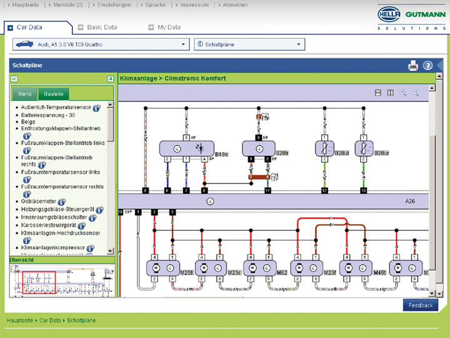Fit diagram to height
The image size is (450, 338).
click(x=390, y=93)
